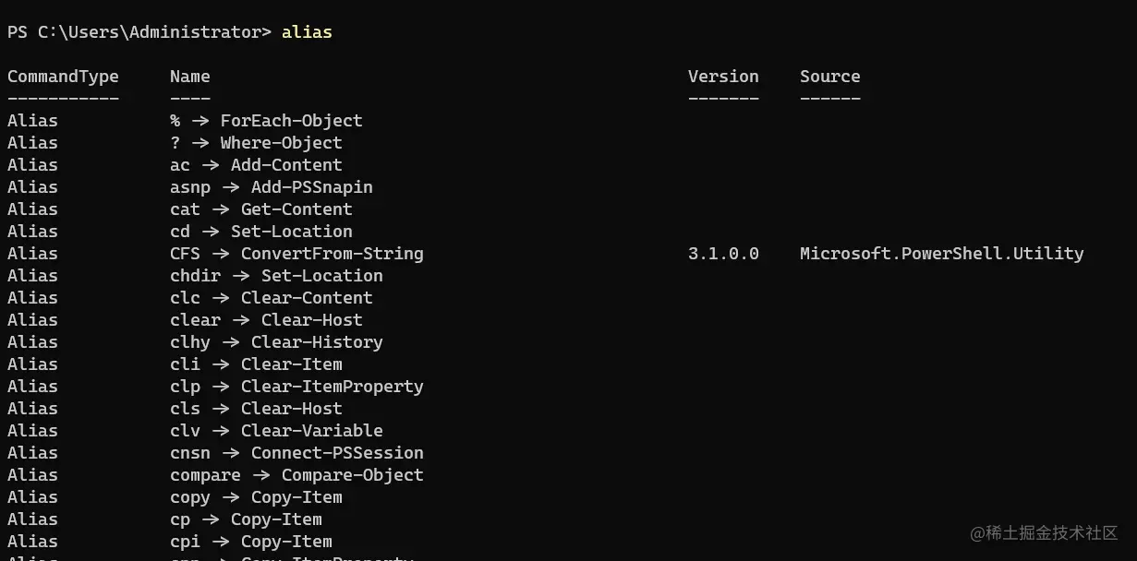Viewport: 1137px width, 561px height.
Task: Click the 稀土掘金技术社区 watermark
Action: pyautogui.click(x=1044, y=533)
